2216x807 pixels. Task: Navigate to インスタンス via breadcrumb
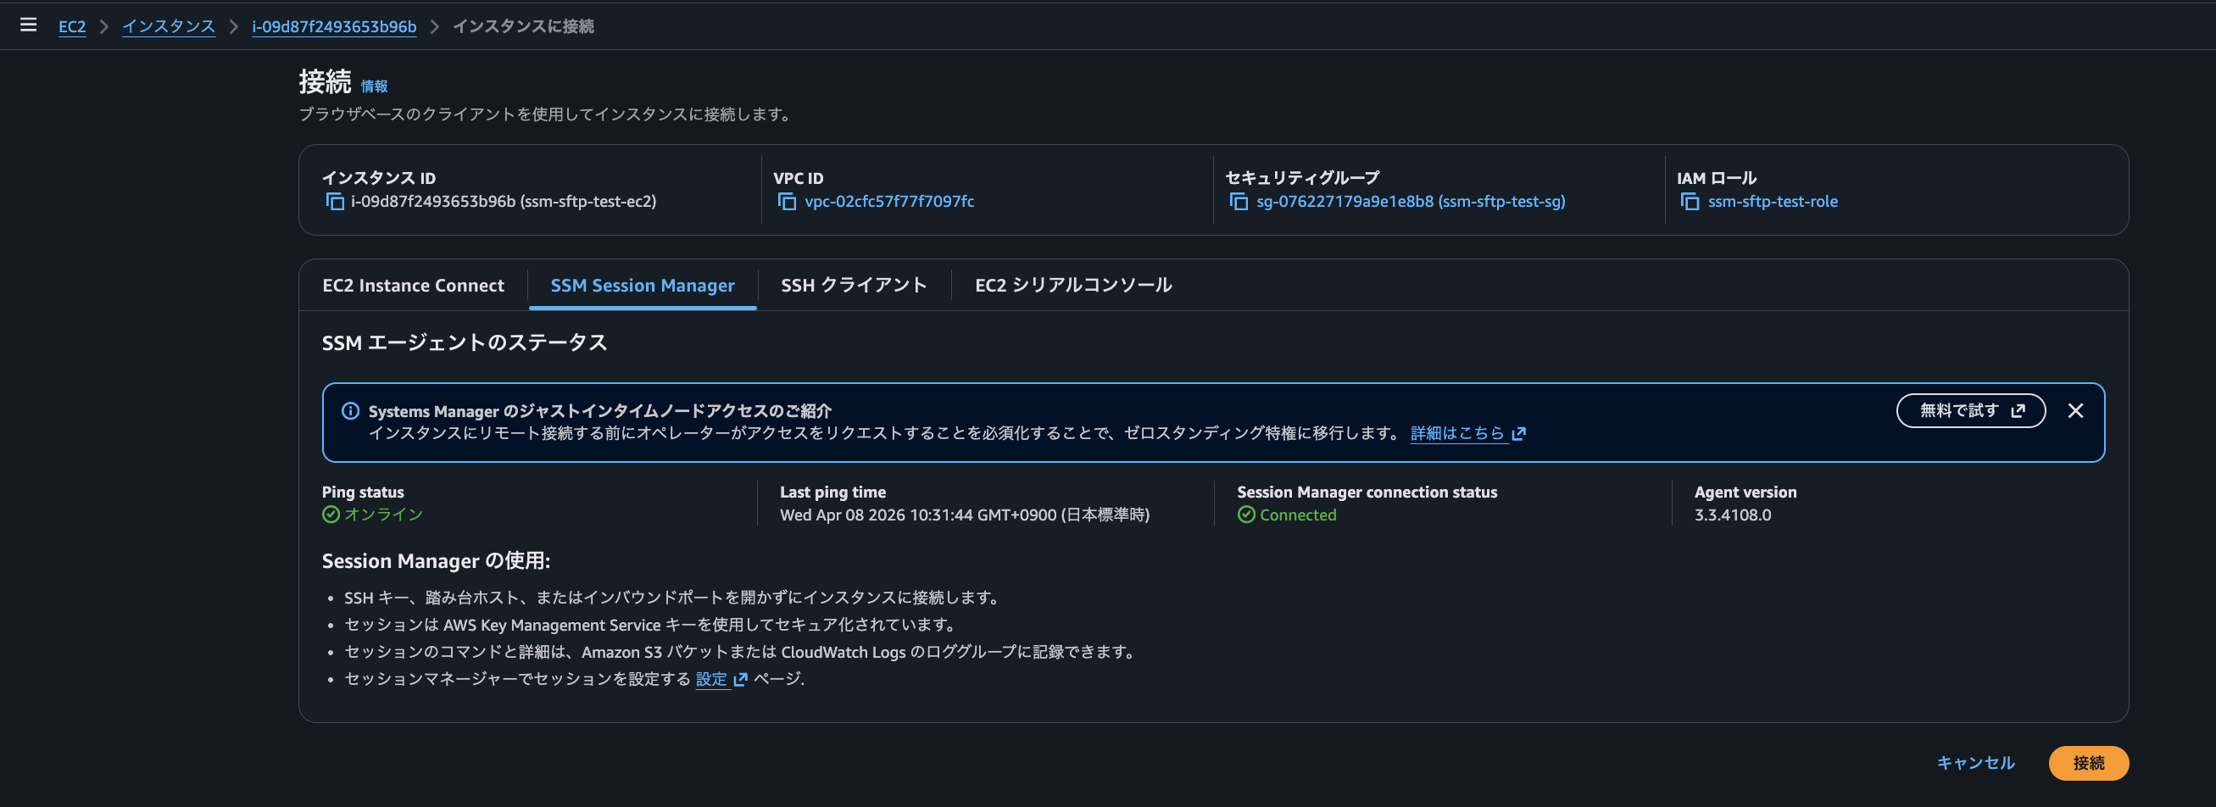169,25
